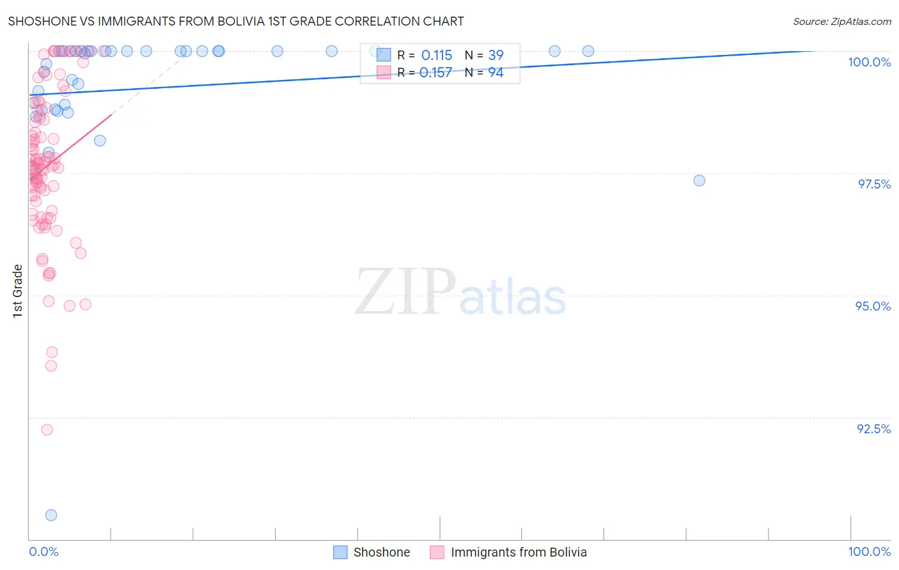899x570 pixels.
Task: Select the Shoshone legend label
Action: (x=382, y=552)
